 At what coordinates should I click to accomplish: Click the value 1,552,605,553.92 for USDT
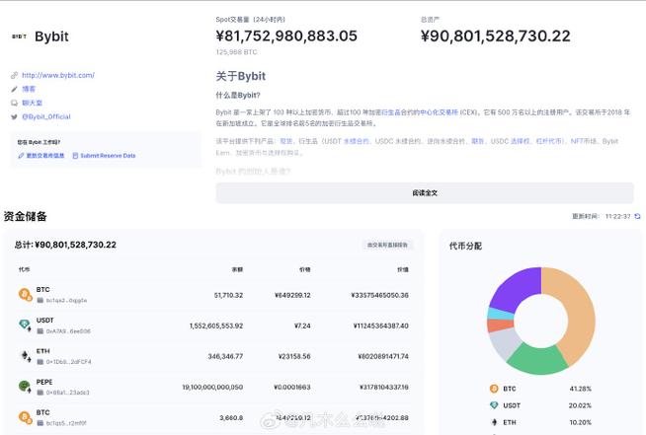216,326
